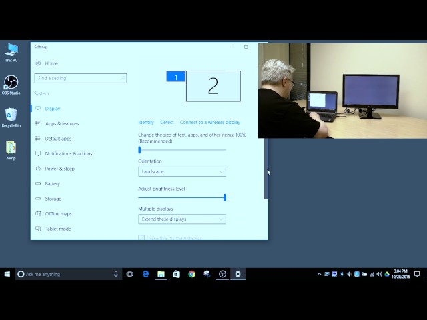Show hidden system tray icons
This screenshot has height=320, width=427.
click(319, 274)
